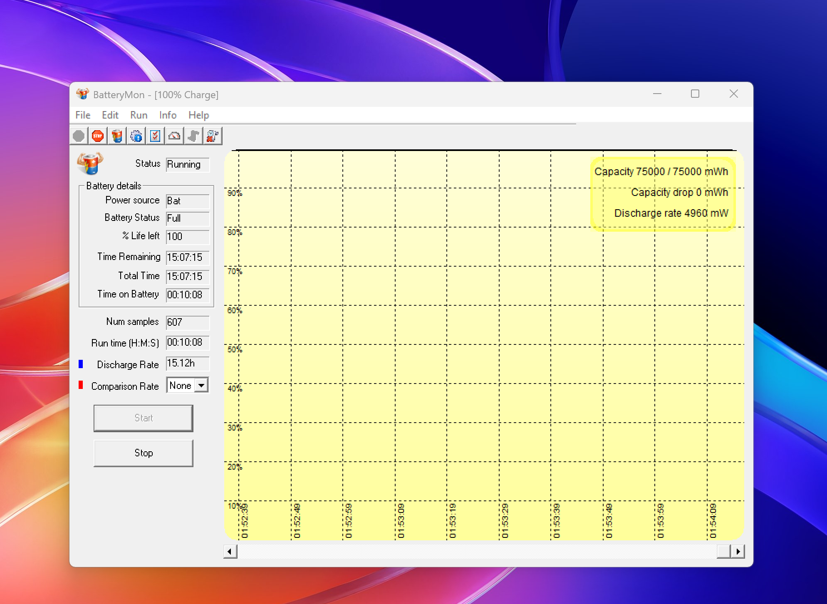The height and width of the screenshot is (604, 827).
Task: Click the large battery logo beside Status
Action: point(90,163)
